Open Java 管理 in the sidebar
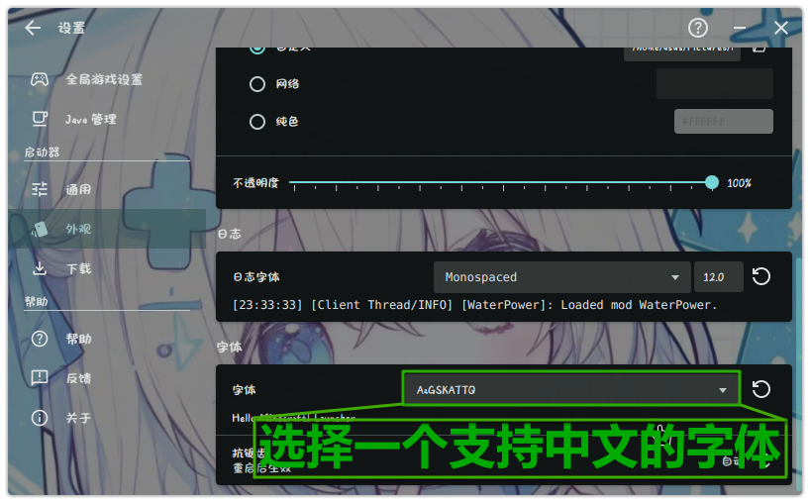This screenshot has height=503, width=810. pos(108,119)
